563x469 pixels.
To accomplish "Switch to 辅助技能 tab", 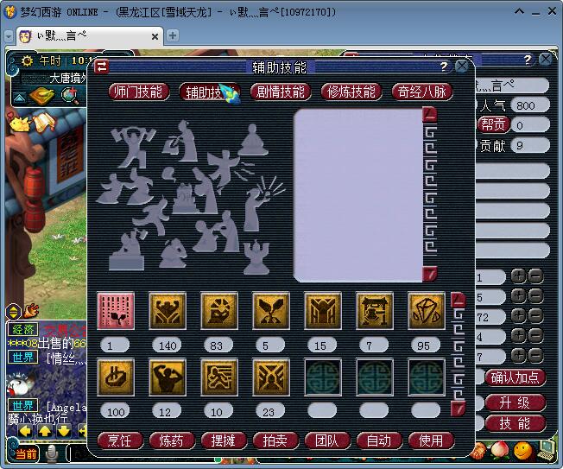I will point(210,92).
